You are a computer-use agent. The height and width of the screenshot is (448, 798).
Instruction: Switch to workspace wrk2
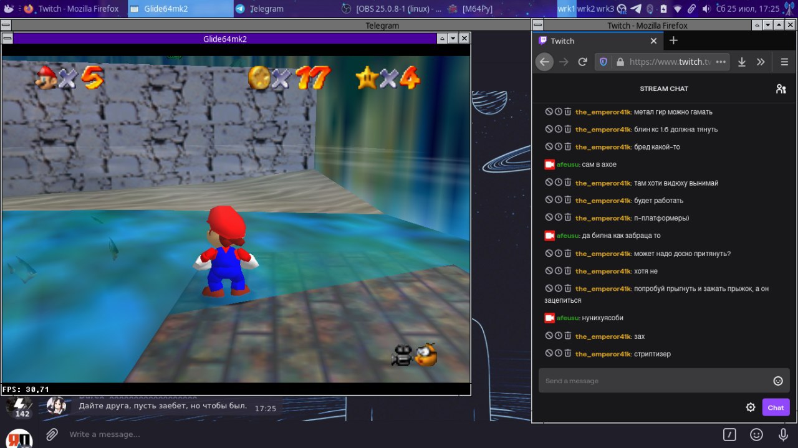click(x=586, y=9)
